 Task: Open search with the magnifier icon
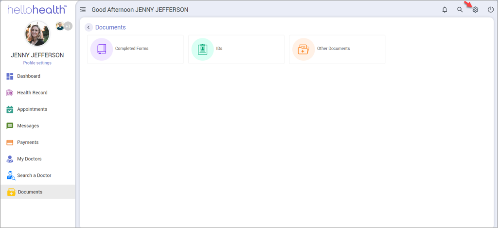click(x=460, y=10)
